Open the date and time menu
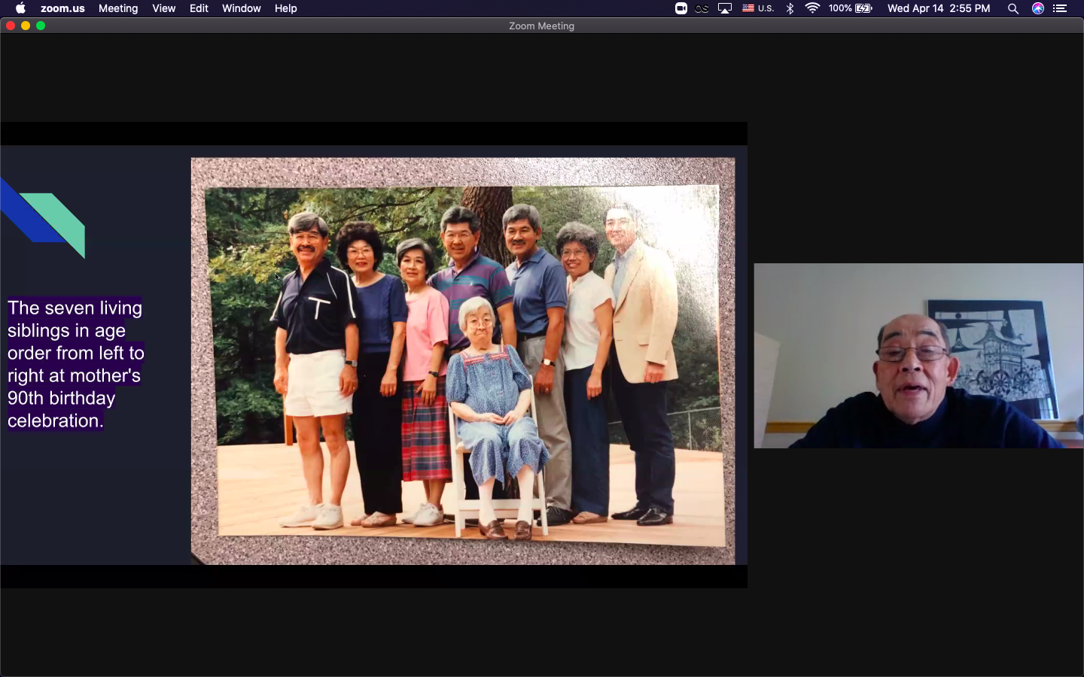The image size is (1084, 677). pyautogui.click(x=938, y=8)
